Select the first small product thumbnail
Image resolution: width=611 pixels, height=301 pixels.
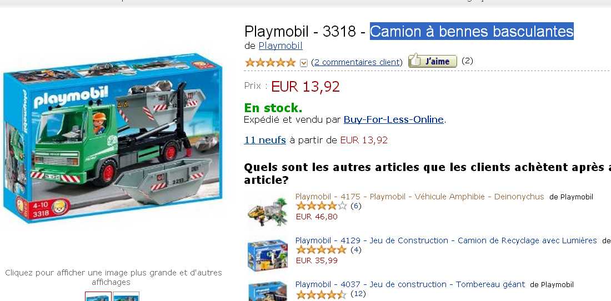[98, 297]
